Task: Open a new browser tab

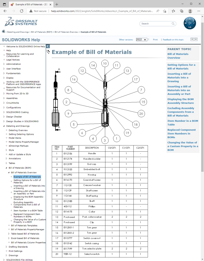Action: click(57, 4)
